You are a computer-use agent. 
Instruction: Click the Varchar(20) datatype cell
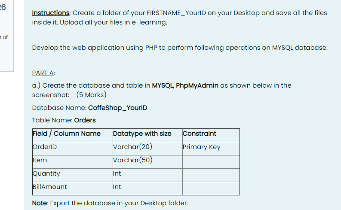point(147,149)
